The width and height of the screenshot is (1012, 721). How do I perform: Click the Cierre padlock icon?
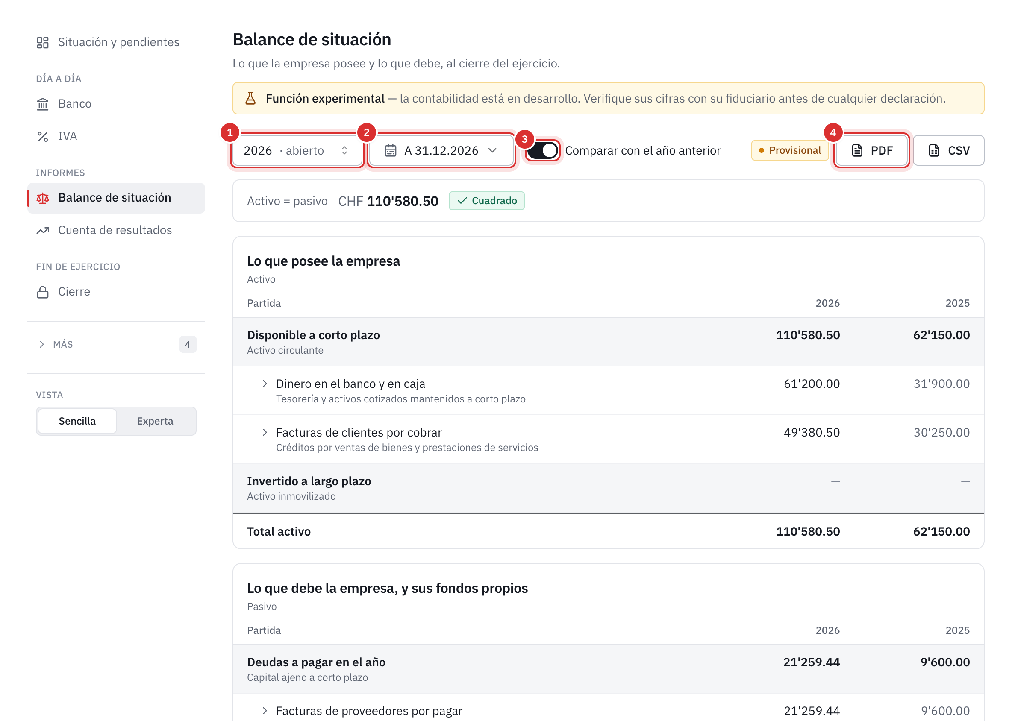43,292
